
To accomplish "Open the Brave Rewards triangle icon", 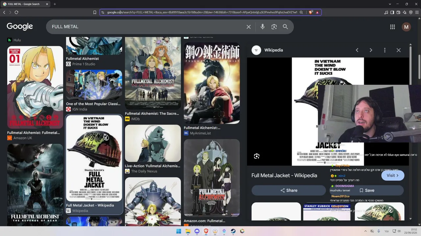I will 317,12.
